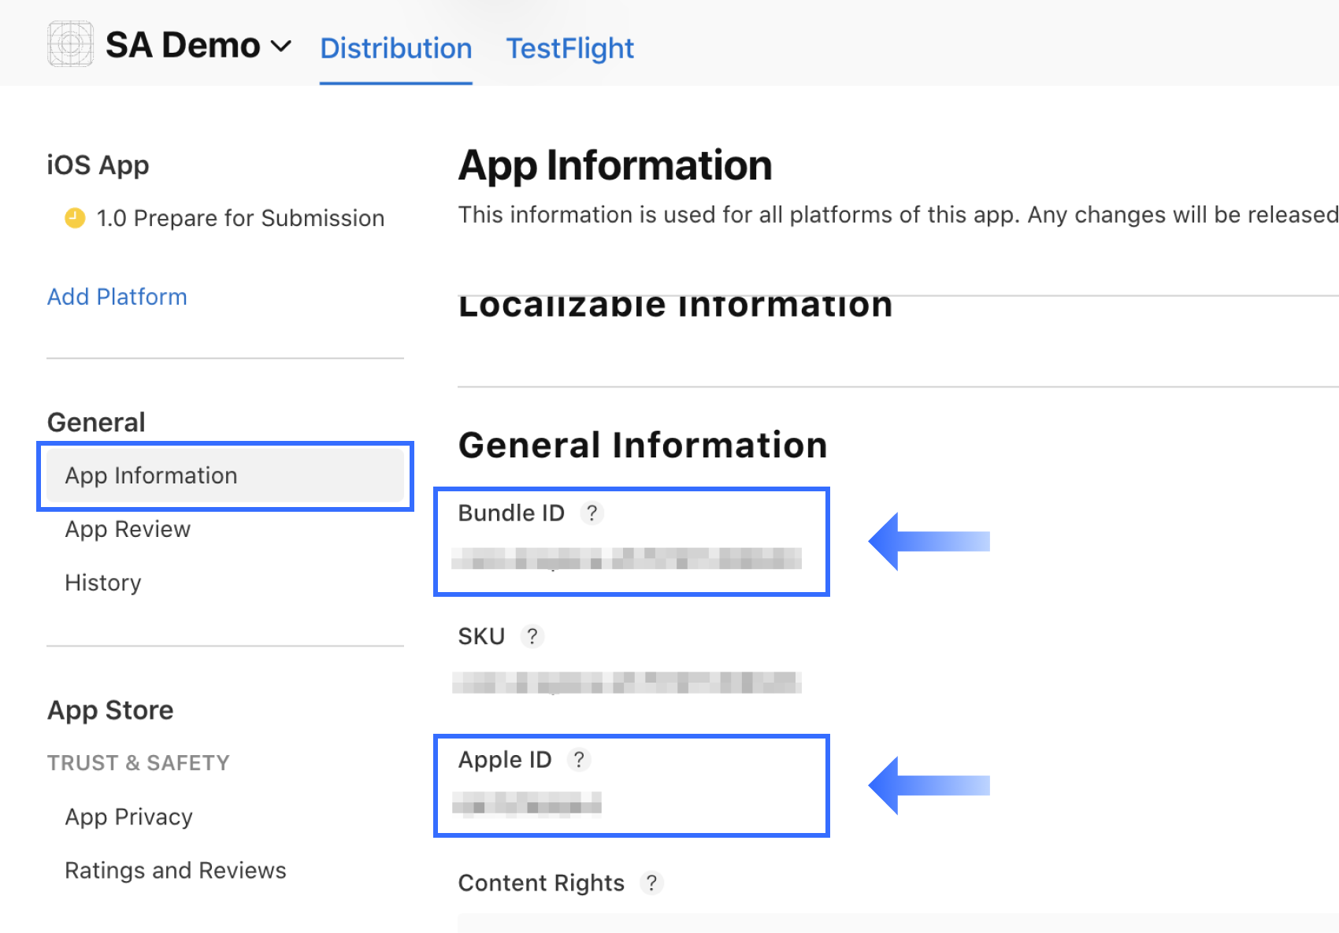The image size is (1339, 933).
Task: Open the SA Demo app switcher chevron
Action: point(281,46)
